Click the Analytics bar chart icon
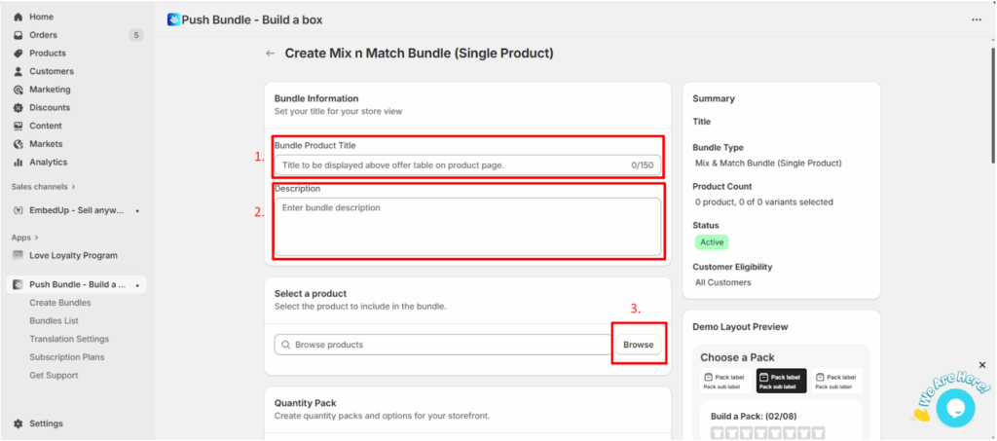 [x=18, y=163]
